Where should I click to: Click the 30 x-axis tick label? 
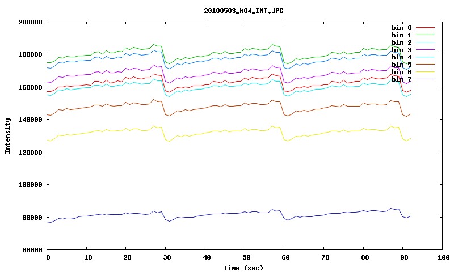[167, 257]
